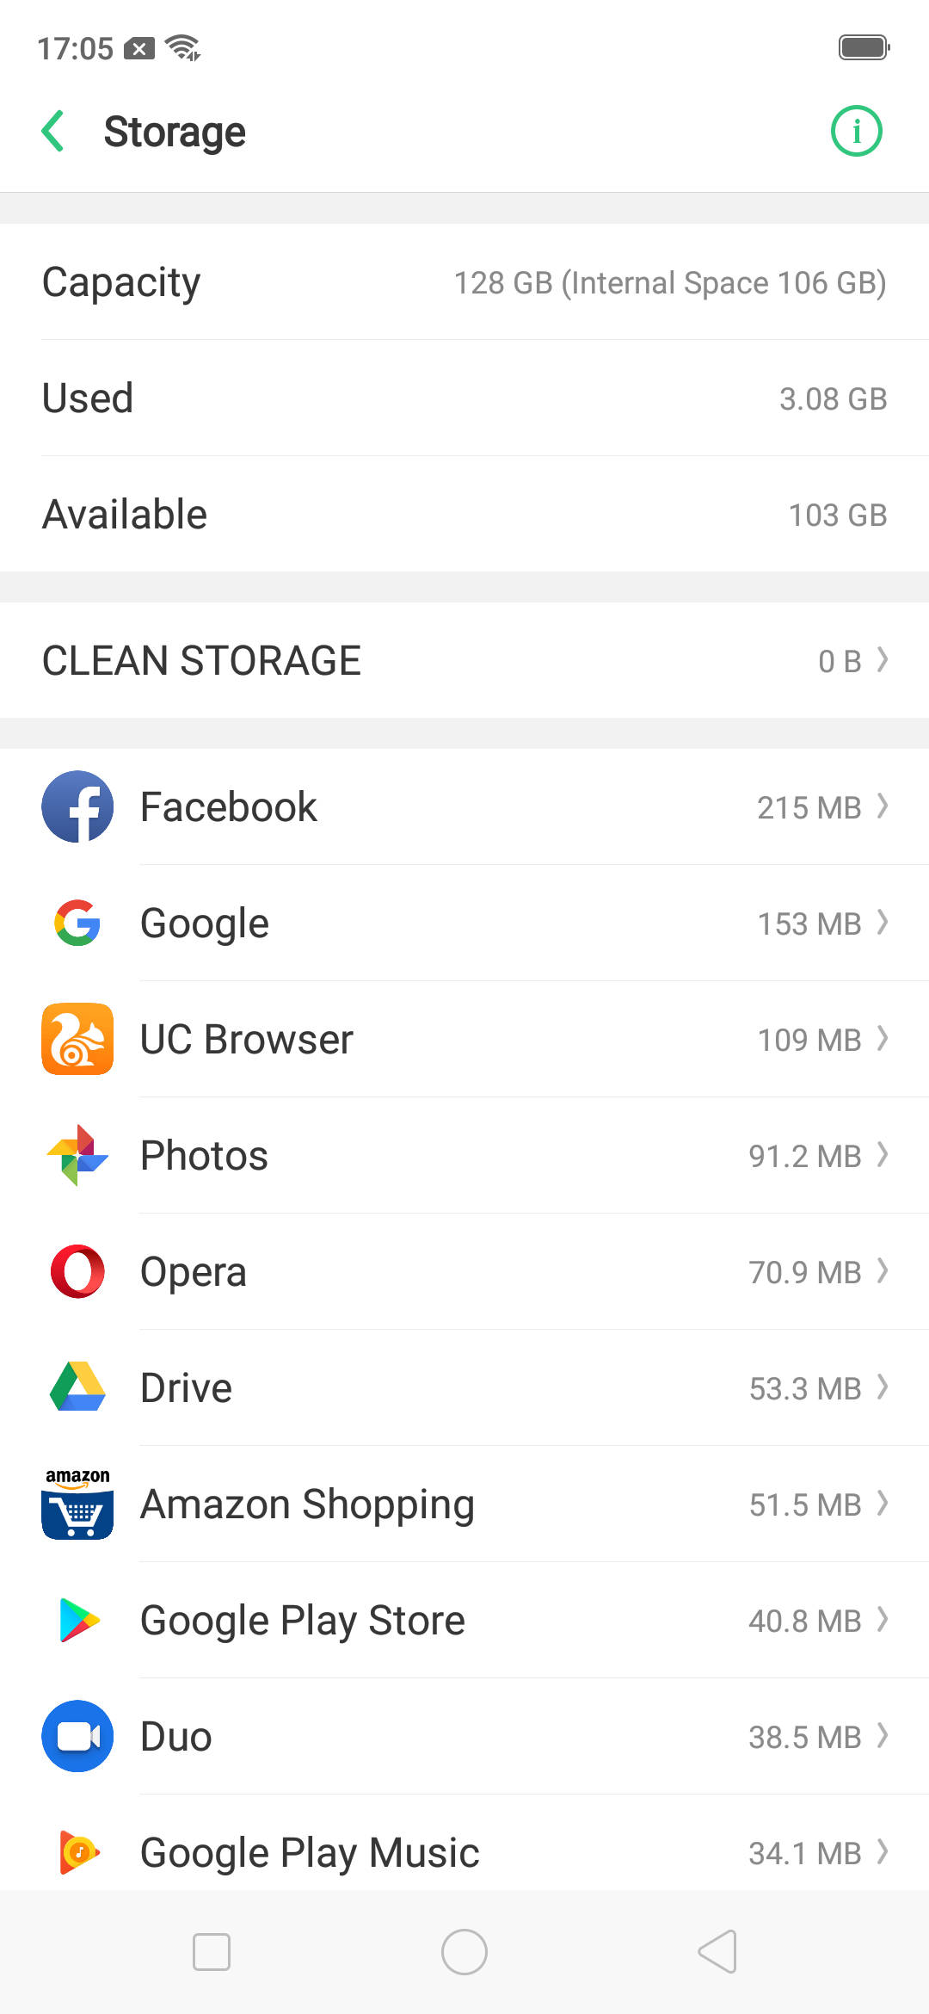Tap the UC Browser squirrel icon

(77, 1039)
